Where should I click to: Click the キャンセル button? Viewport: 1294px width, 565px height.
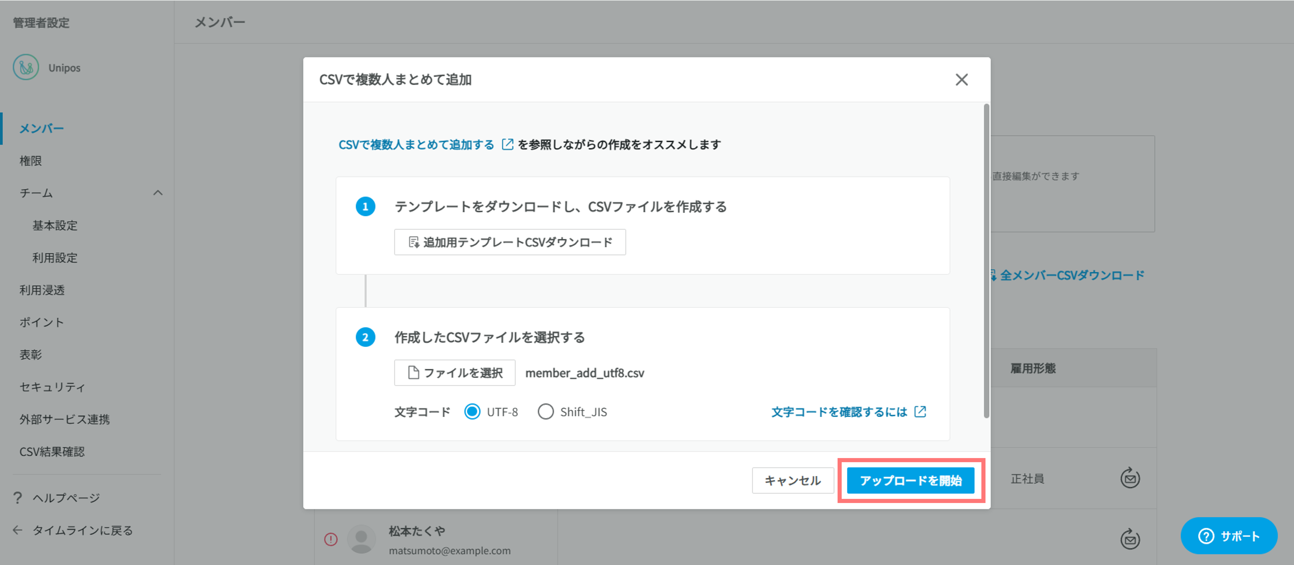793,481
